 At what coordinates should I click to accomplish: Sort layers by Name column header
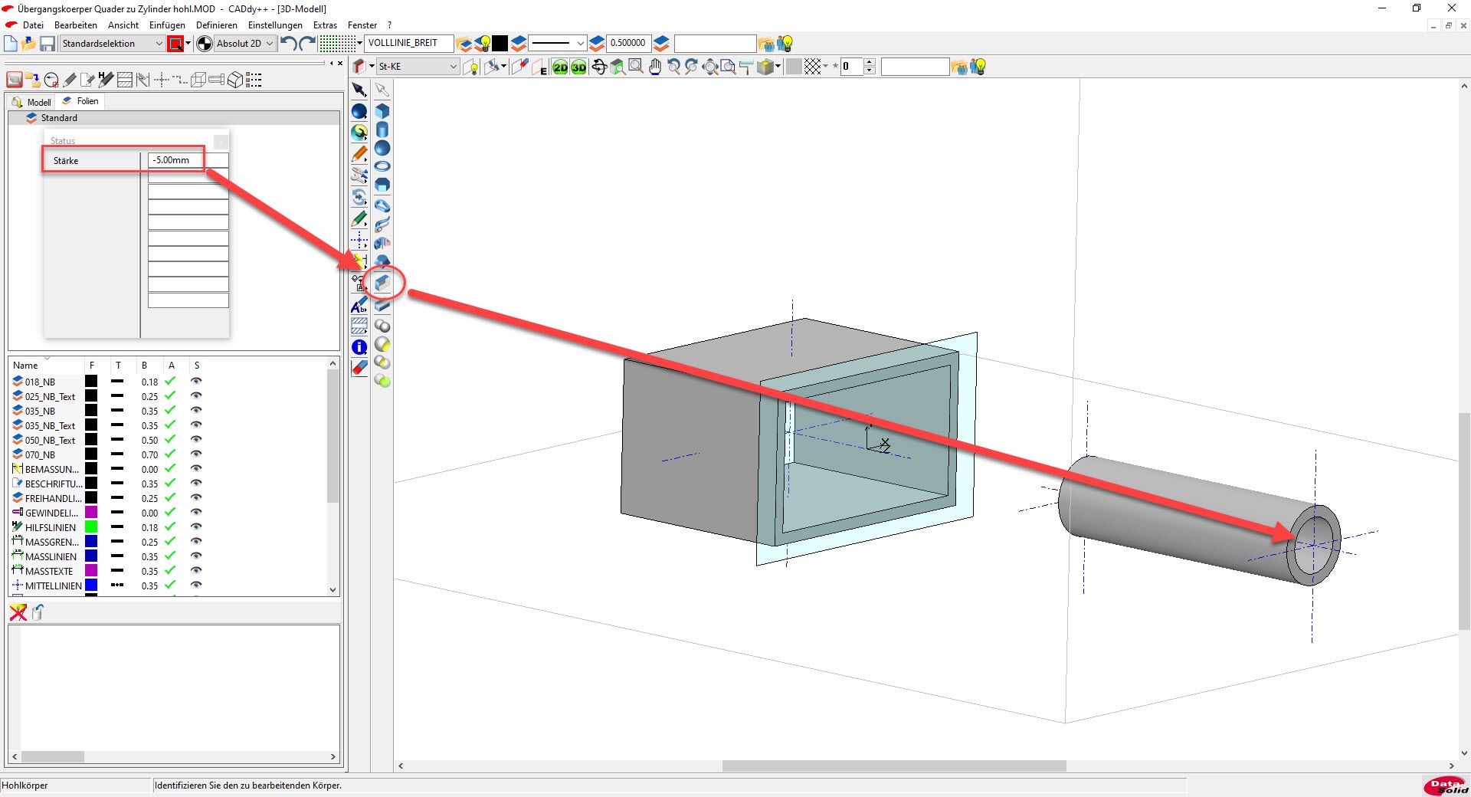25,366
